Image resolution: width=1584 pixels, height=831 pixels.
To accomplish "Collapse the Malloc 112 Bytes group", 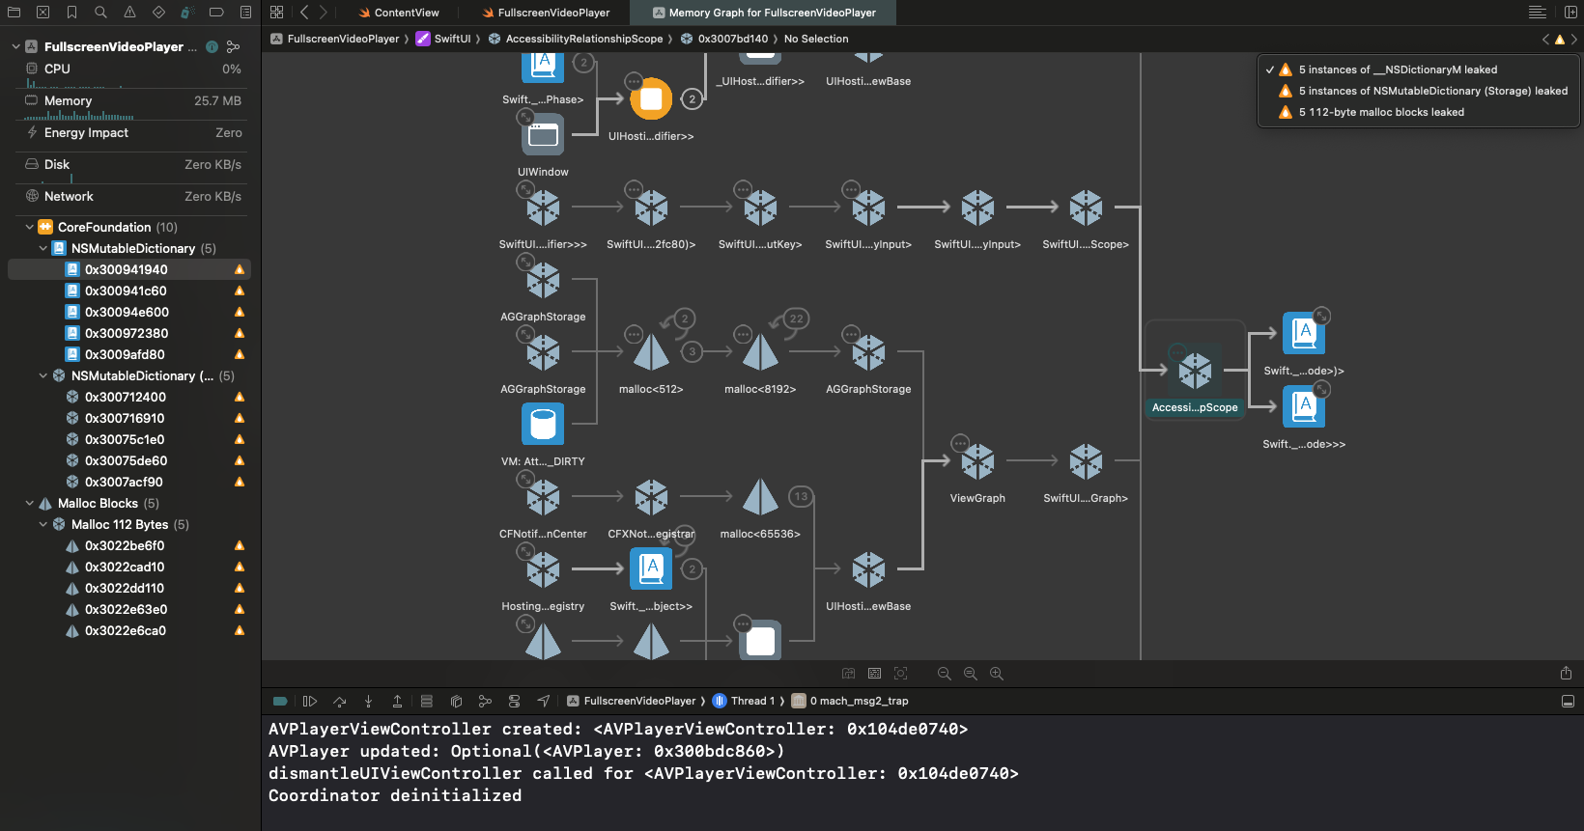I will coord(43,525).
